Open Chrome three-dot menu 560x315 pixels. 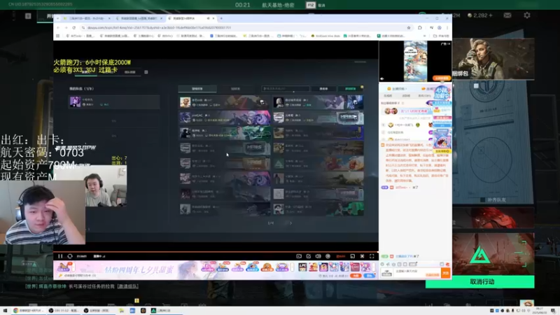pos(447,27)
